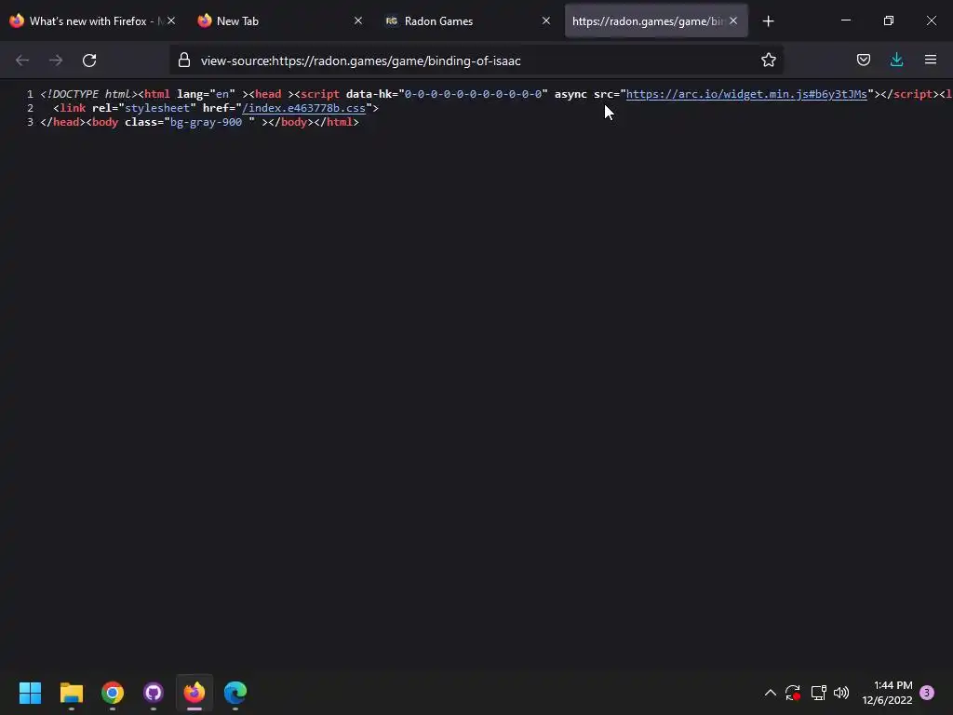Open the Firefox downloads panel
Viewport: 953px width, 715px height.
896,60
